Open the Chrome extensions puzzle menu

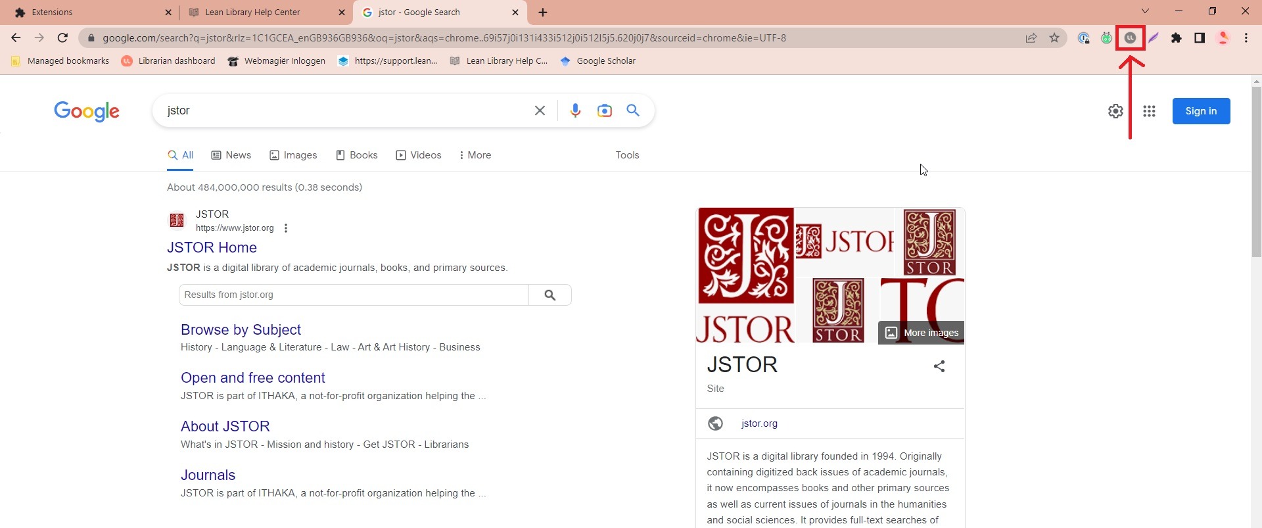click(1176, 38)
